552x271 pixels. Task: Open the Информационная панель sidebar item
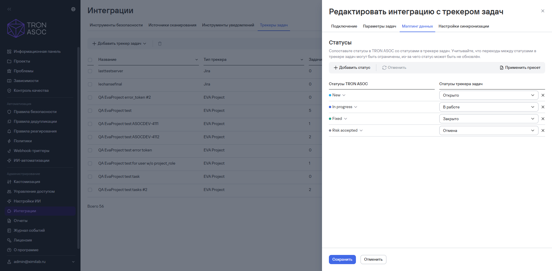(x=37, y=52)
